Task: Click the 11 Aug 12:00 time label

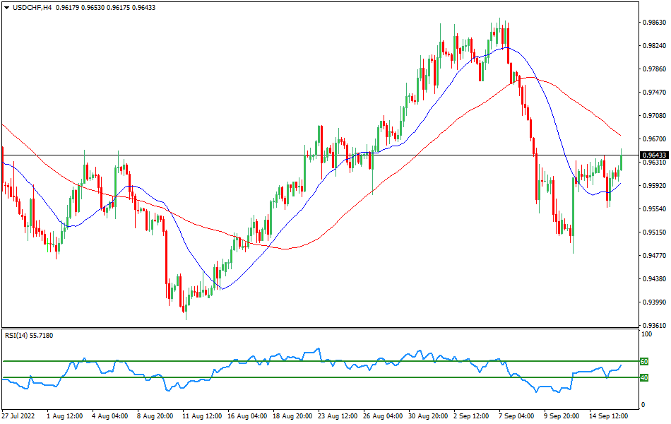Action: [x=203, y=417]
